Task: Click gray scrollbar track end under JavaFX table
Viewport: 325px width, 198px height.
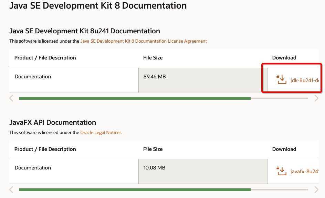Action: coord(280,190)
